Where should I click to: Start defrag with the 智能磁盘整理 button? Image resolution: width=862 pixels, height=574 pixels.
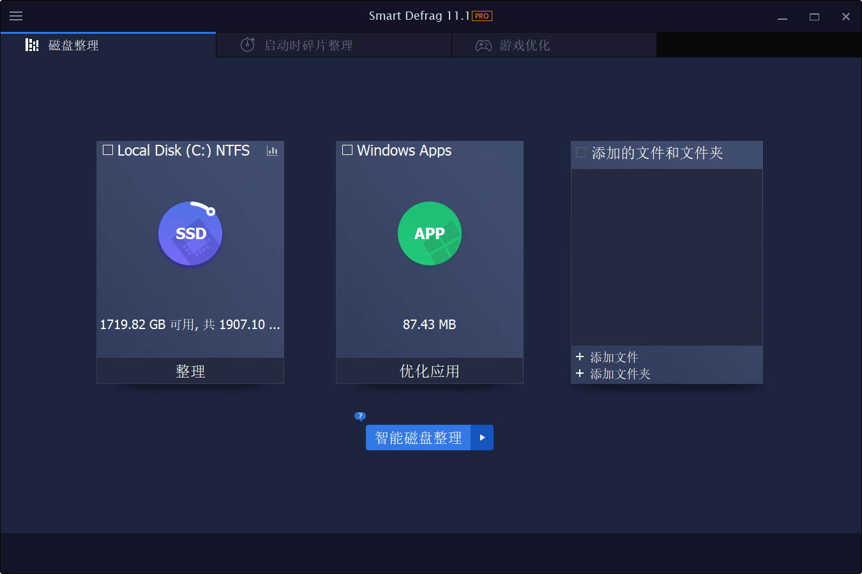click(x=418, y=438)
